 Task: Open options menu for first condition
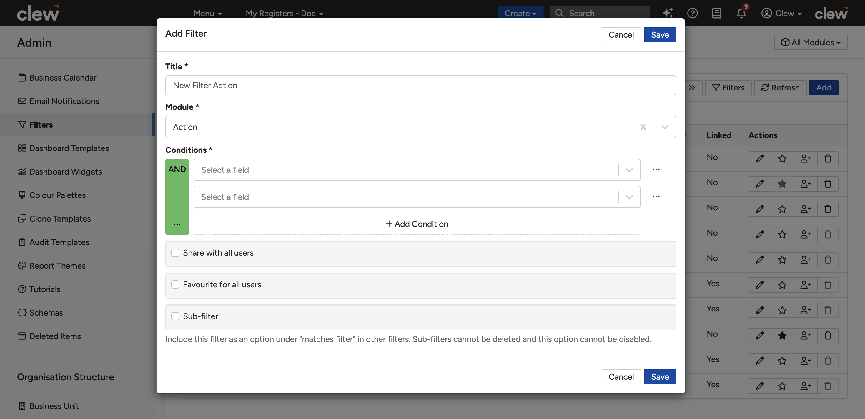pyautogui.click(x=656, y=170)
